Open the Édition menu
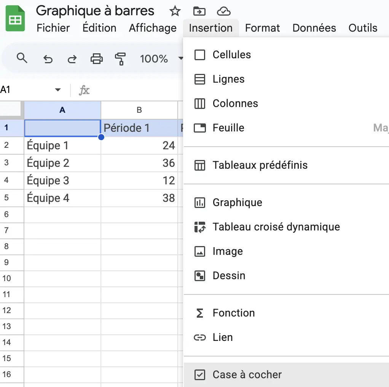 99,28
